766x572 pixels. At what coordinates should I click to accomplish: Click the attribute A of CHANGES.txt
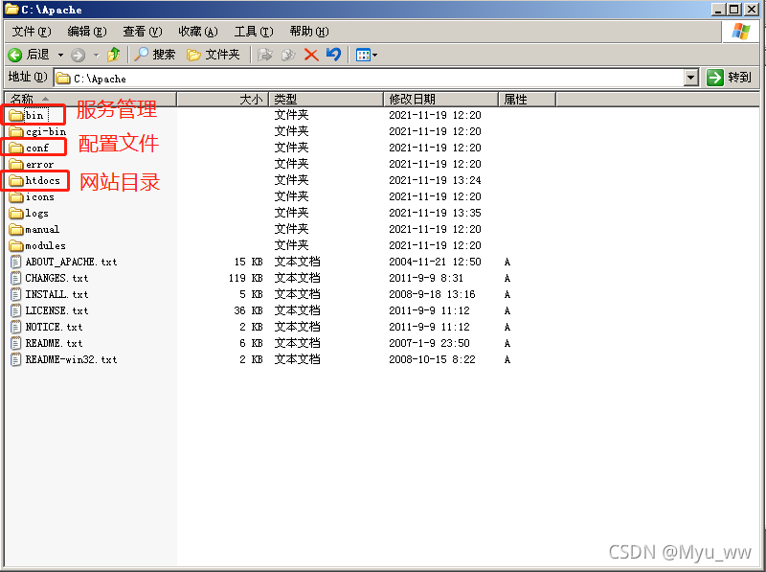coord(507,278)
